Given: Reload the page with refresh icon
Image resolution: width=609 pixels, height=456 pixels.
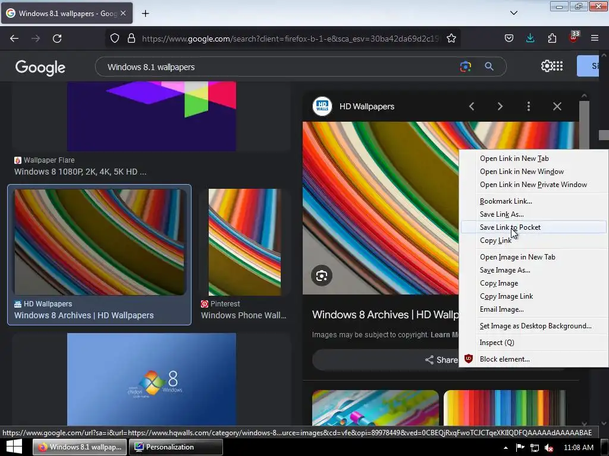Looking at the screenshot, I should pos(57,39).
